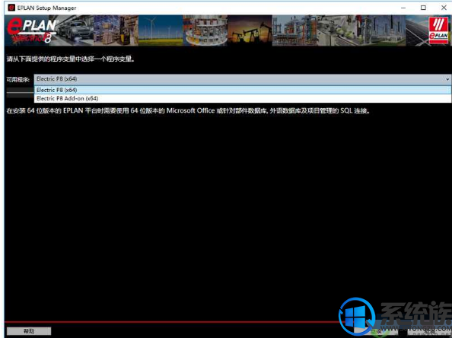Click the help button at bottom left
Screen dimensions: 452x338
pyautogui.click(x=29, y=331)
